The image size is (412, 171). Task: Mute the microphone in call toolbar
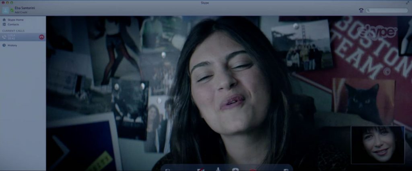218,169
